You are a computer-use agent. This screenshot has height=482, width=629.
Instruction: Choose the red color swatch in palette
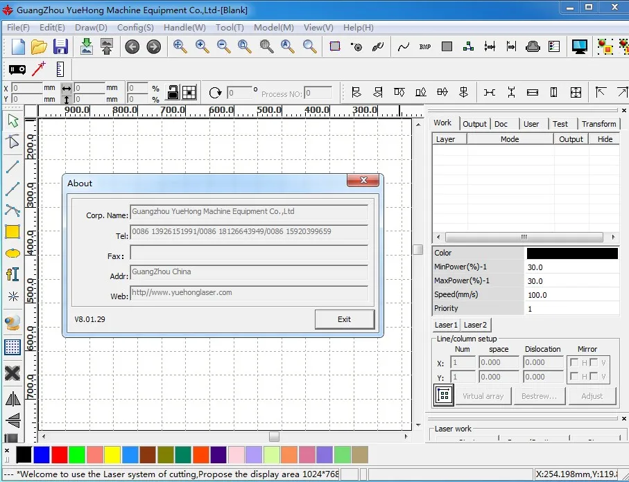coord(60,454)
